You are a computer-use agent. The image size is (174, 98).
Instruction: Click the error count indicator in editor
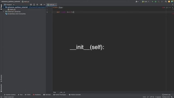click(164, 8)
